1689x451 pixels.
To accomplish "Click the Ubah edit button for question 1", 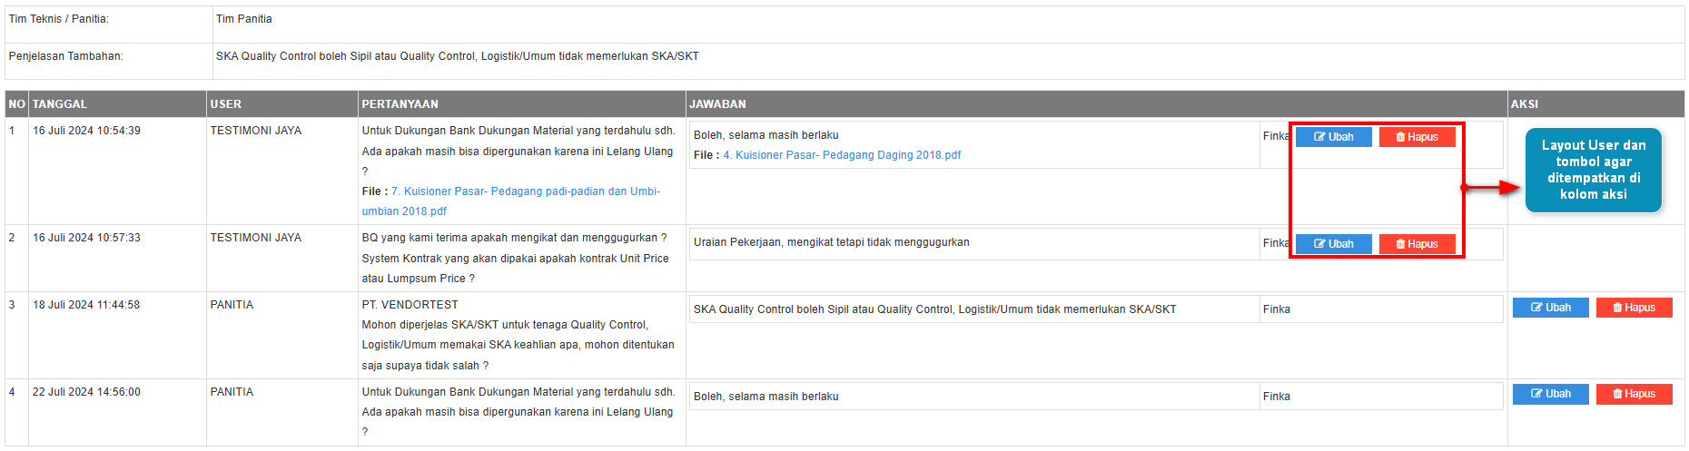I will pyautogui.click(x=1333, y=137).
